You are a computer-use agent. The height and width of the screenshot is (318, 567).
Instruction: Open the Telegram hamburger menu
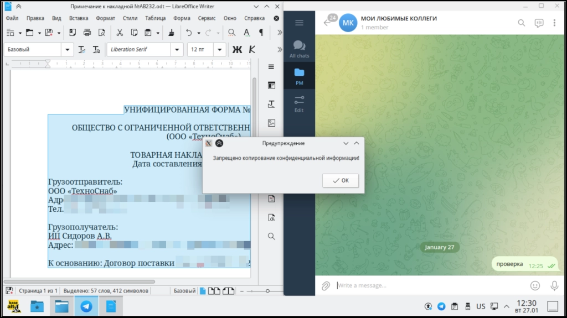300,23
